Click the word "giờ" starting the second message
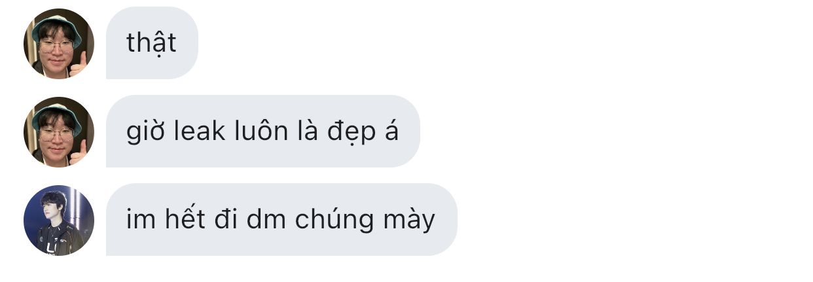This screenshot has height=282, width=813. (140, 133)
